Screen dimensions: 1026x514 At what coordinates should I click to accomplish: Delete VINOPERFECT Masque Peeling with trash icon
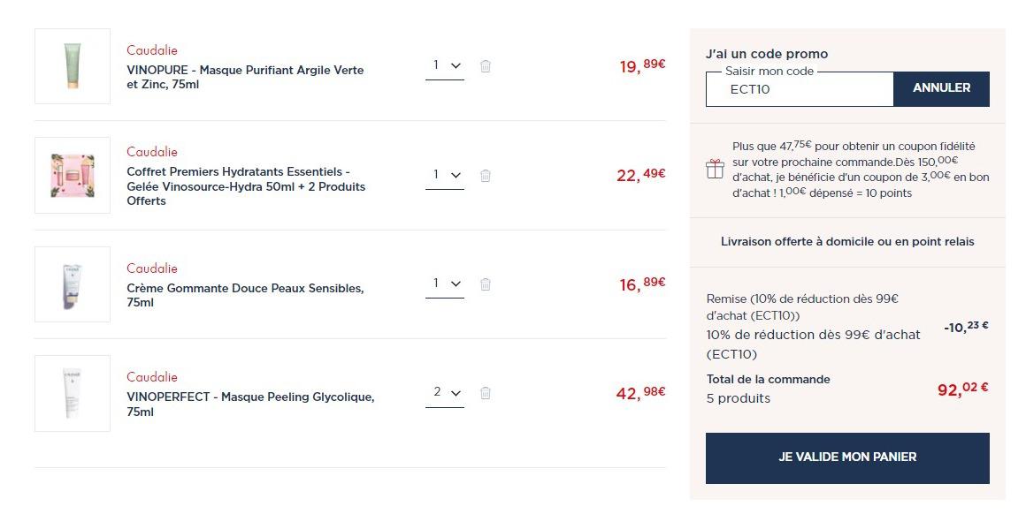pyautogui.click(x=486, y=393)
